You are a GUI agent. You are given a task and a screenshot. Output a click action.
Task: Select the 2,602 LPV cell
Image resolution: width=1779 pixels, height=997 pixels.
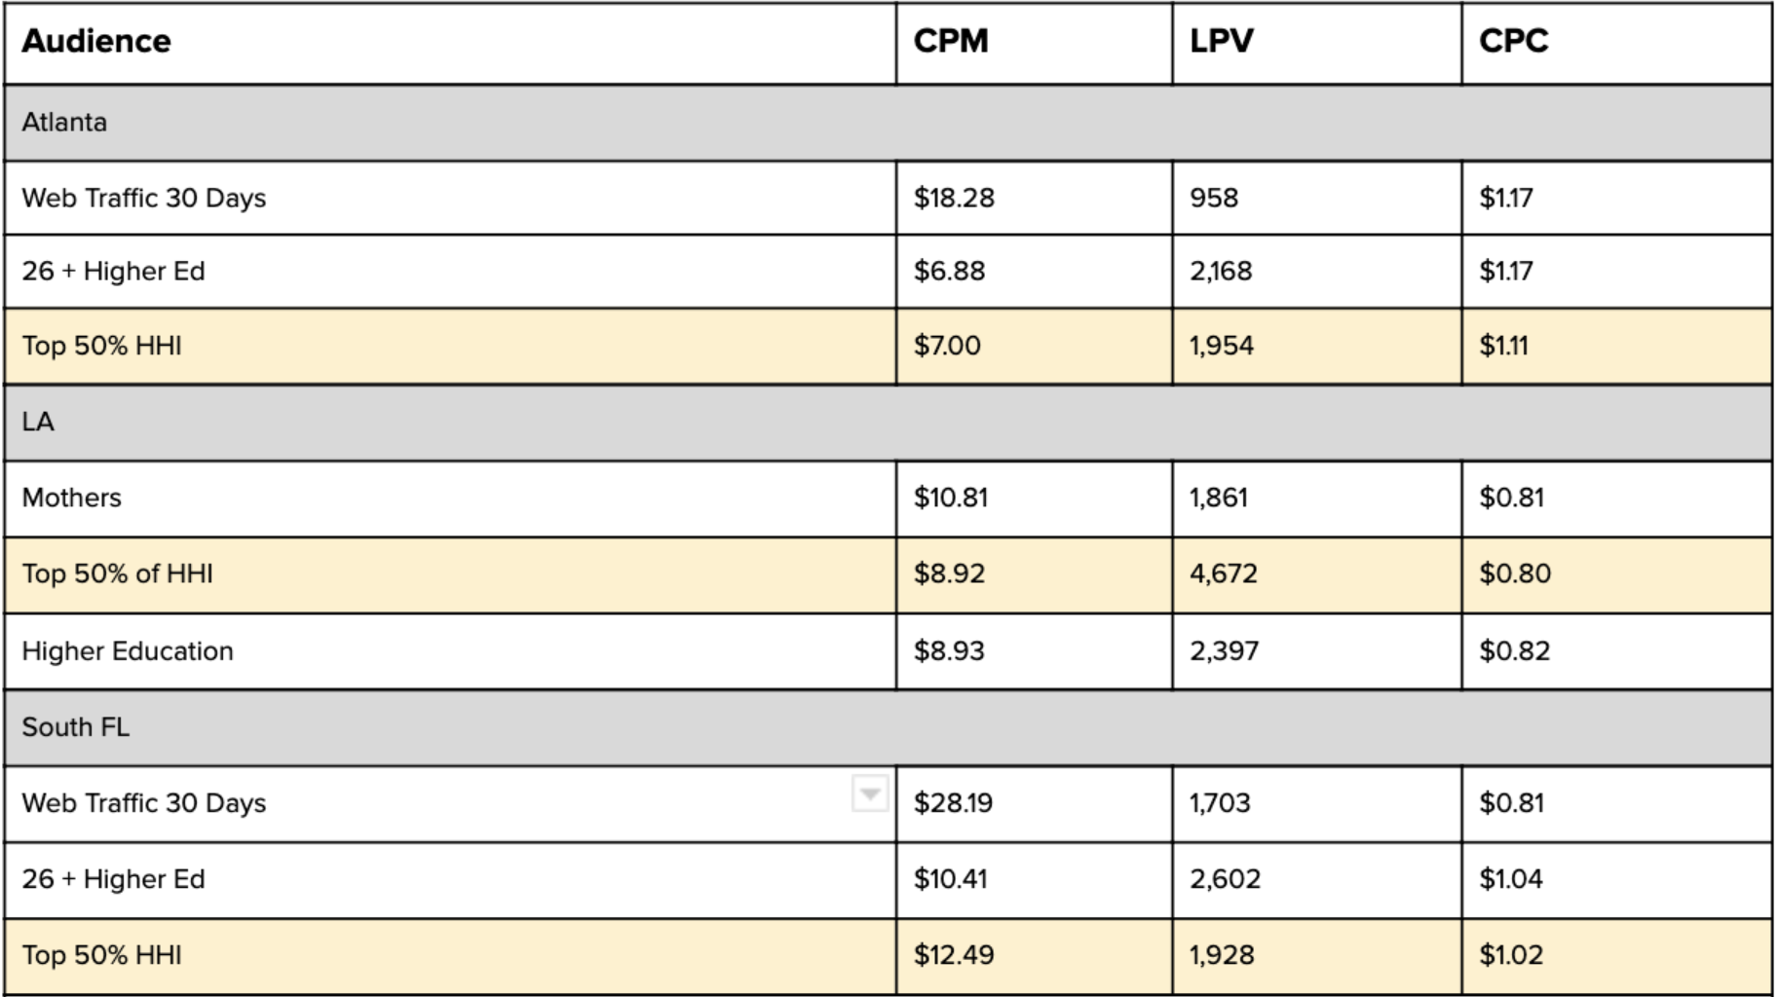coord(1225,880)
